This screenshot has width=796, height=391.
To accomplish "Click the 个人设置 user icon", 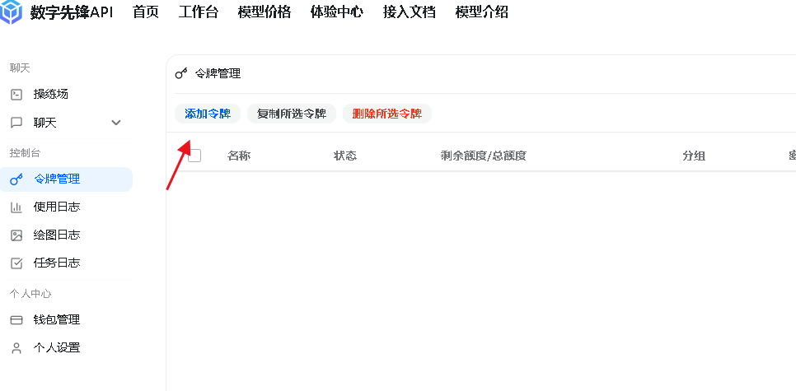I will (16, 348).
